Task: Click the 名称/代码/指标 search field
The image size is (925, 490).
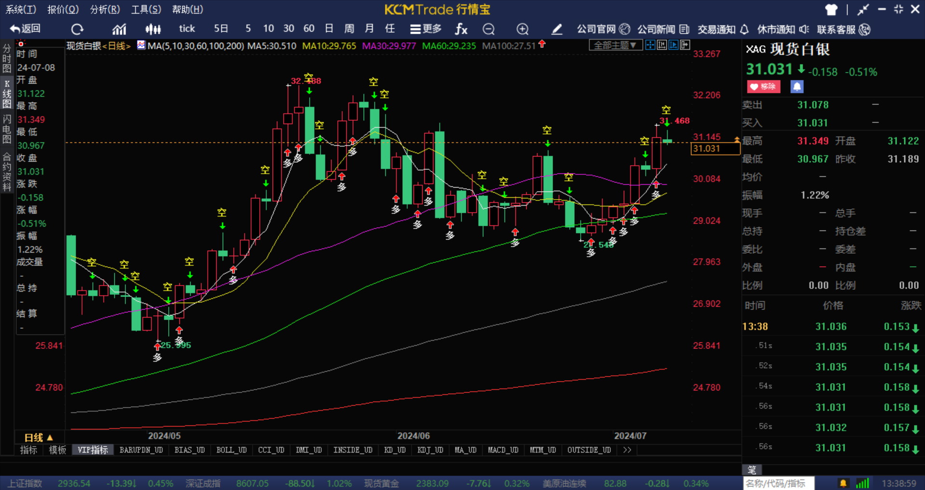Action: (x=778, y=483)
